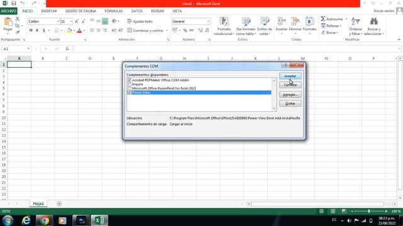Click the Autosuma sigma icon

(x=323, y=19)
